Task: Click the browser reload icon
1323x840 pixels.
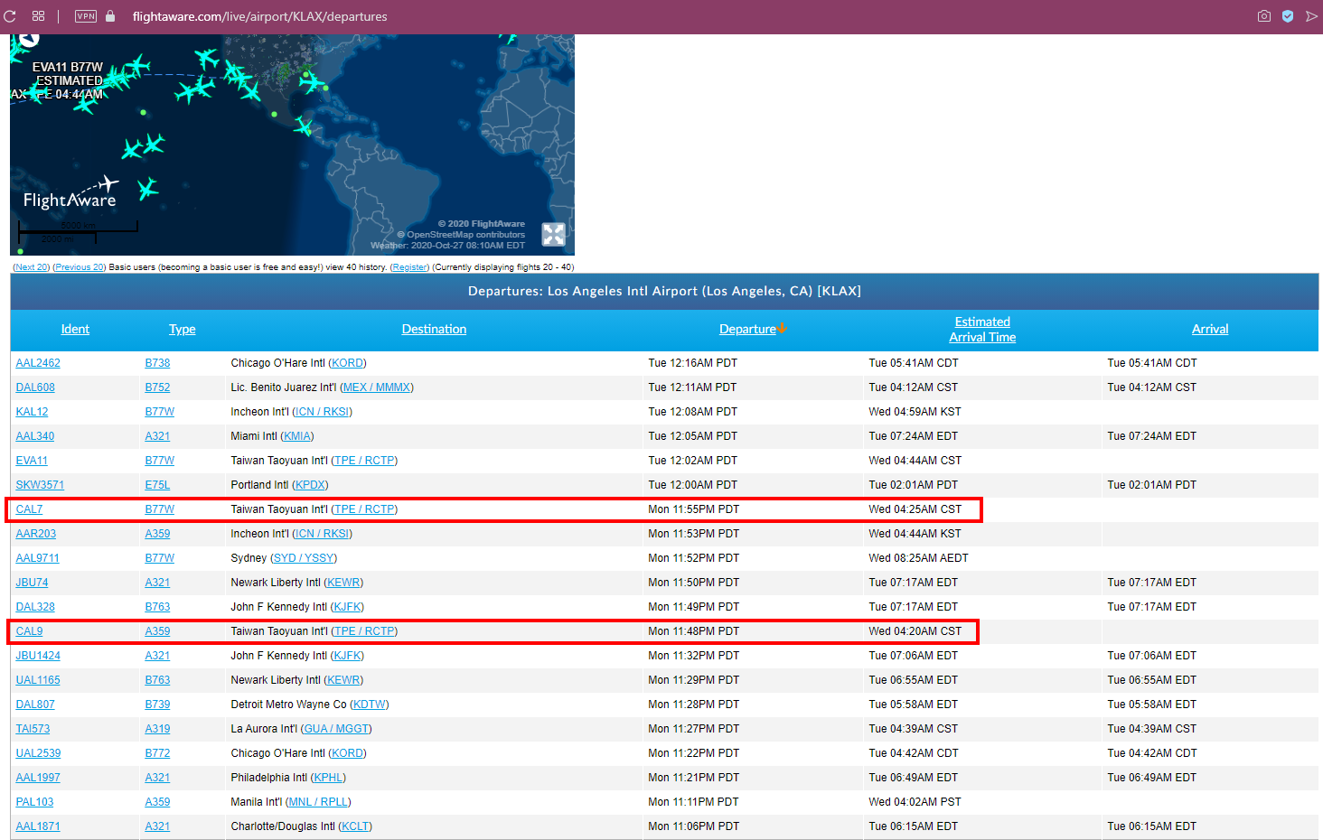Action: [10, 16]
